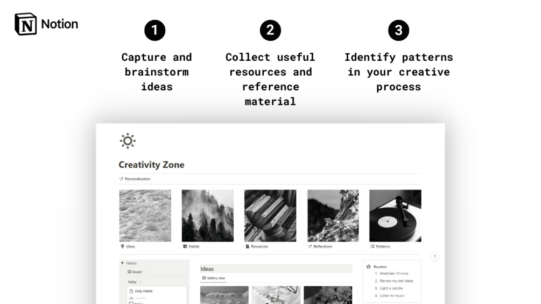The width and height of the screenshot is (541, 304).
Task: Open the Personalization sparkle icon link
Action: point(121,179)
